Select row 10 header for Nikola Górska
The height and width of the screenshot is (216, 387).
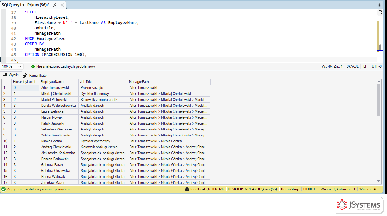tap(7, 141)
